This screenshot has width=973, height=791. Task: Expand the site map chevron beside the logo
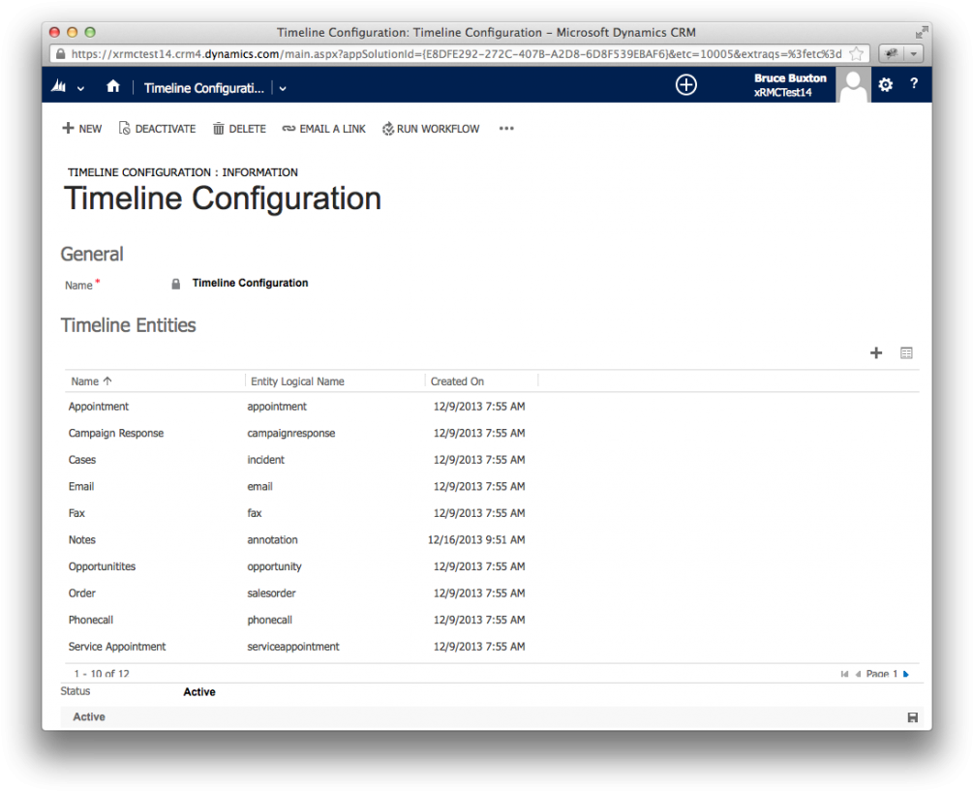tap(80, 87)
